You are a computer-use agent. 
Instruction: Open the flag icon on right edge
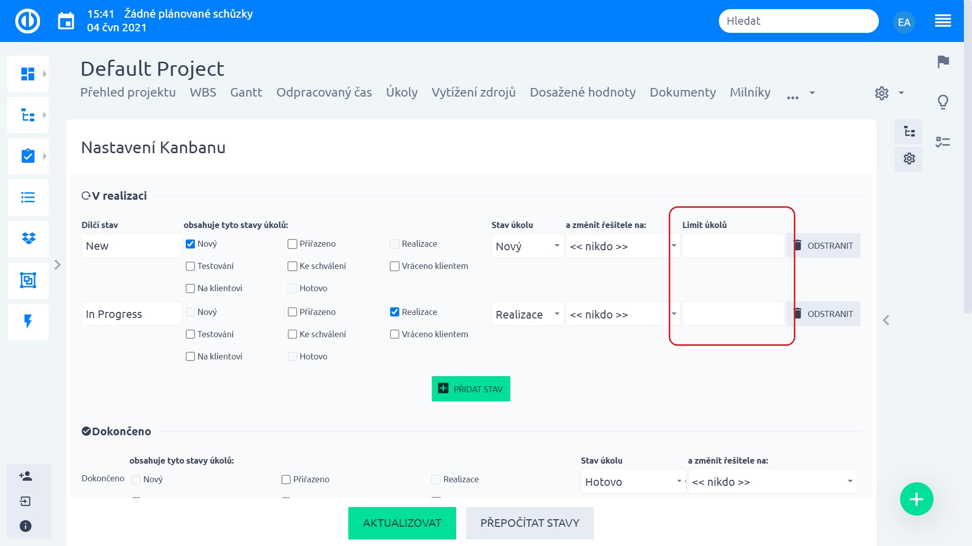tap(943, 62)
